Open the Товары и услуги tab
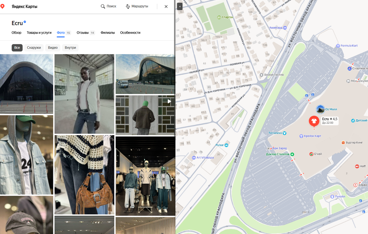Viewport: 368px width, 234px height. (x=39, y=33)
